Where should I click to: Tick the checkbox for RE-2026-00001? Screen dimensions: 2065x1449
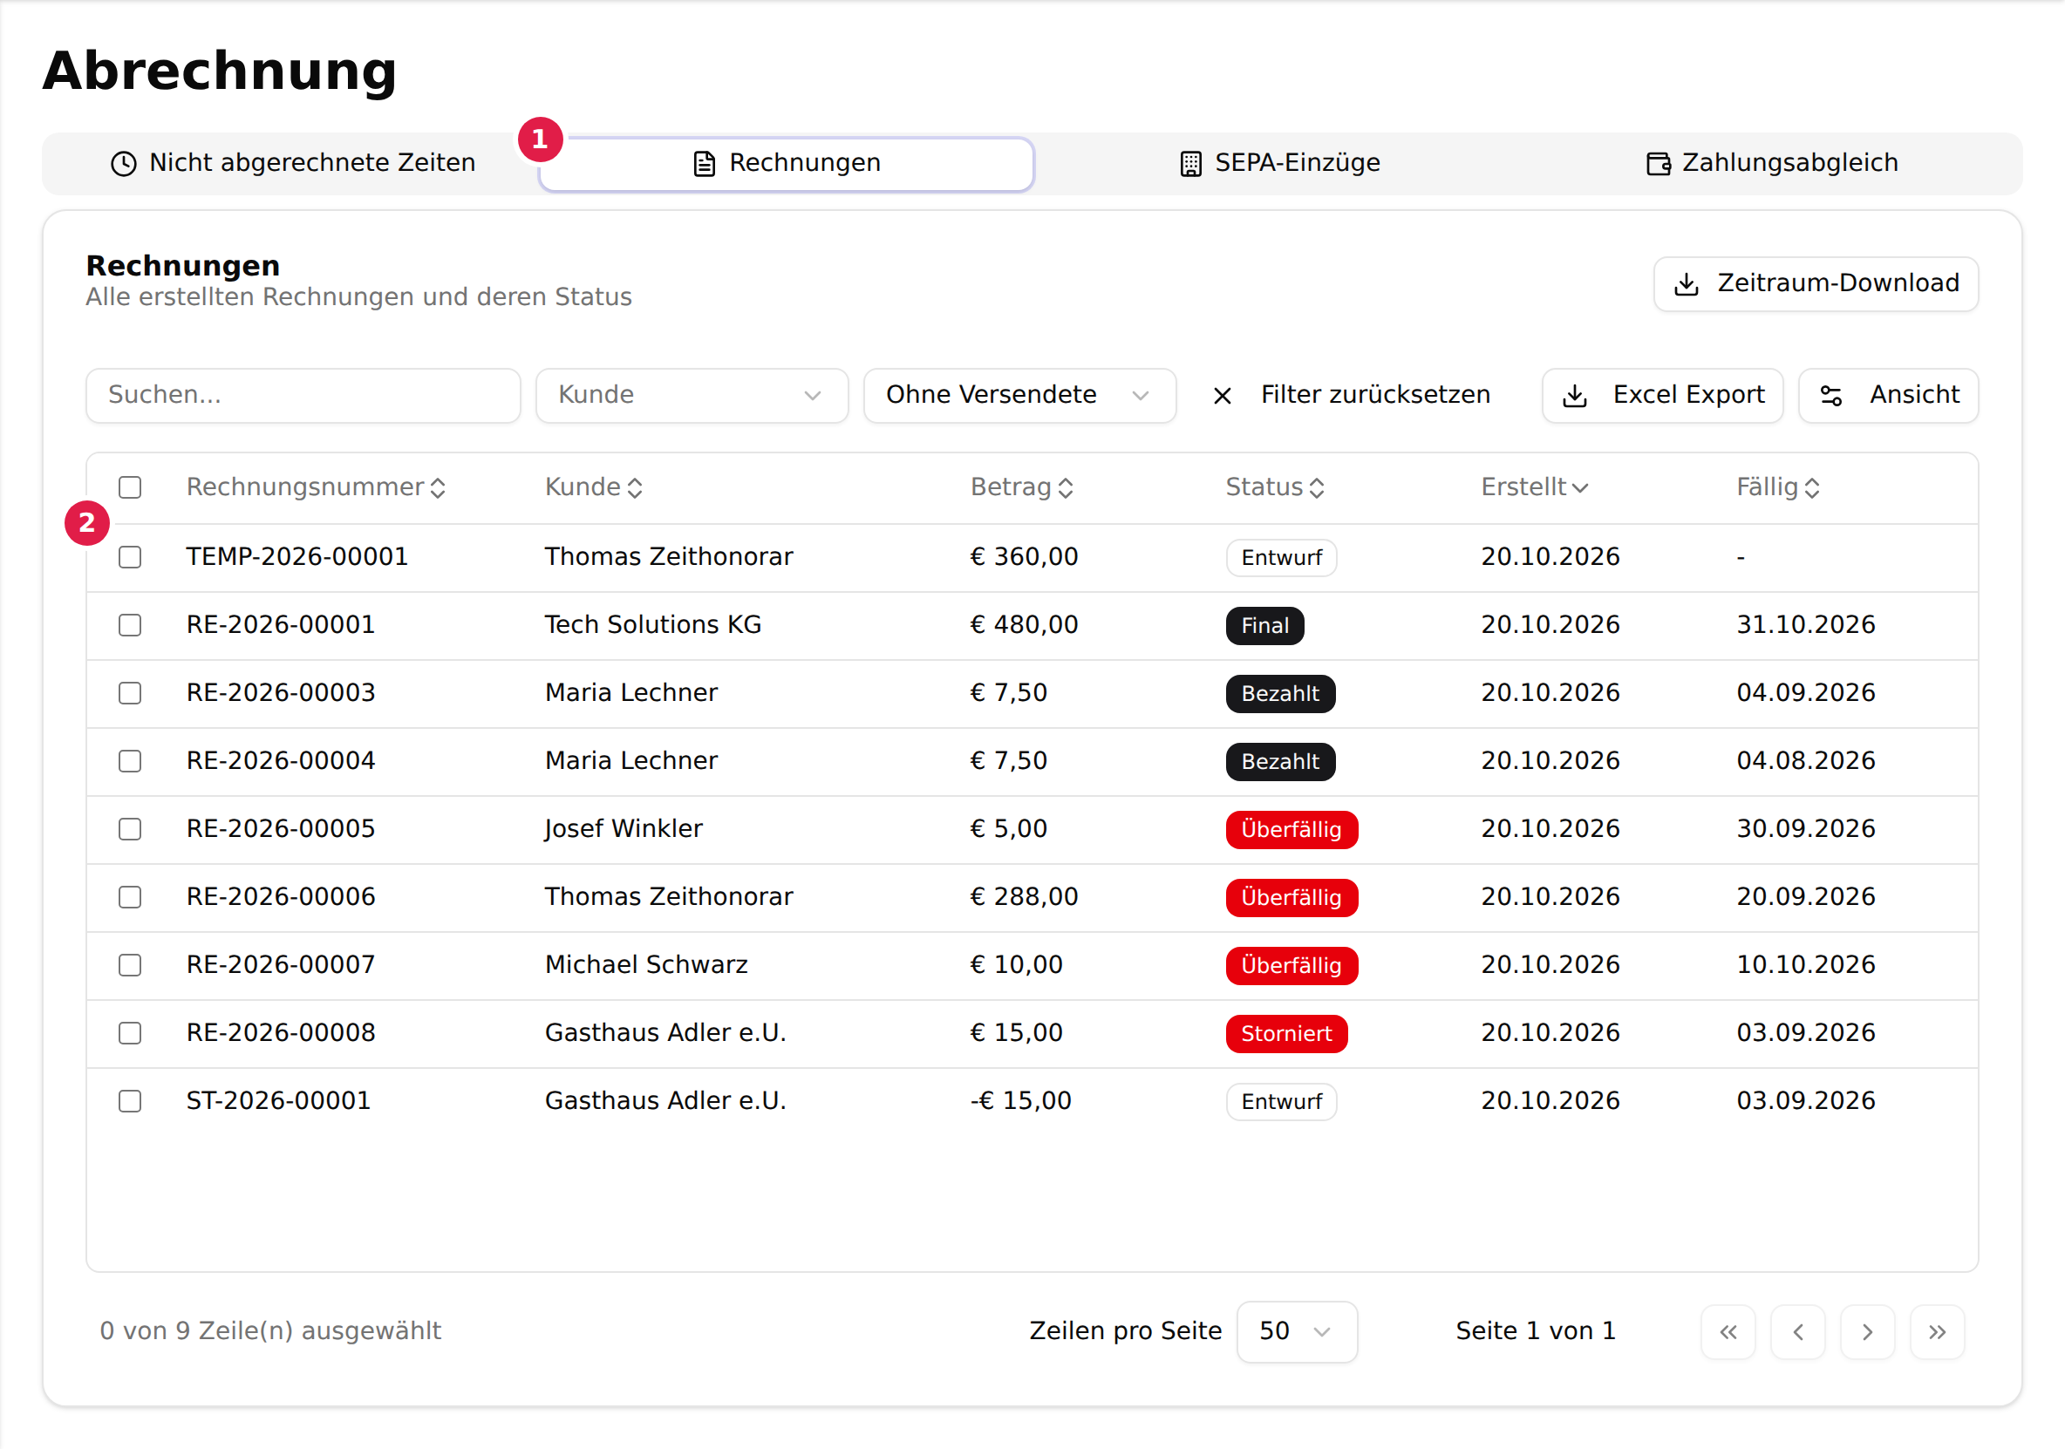[131, 625]
